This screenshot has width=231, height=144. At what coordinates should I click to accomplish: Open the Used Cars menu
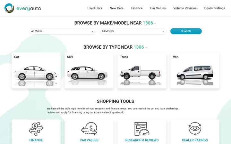click(95, 8)
